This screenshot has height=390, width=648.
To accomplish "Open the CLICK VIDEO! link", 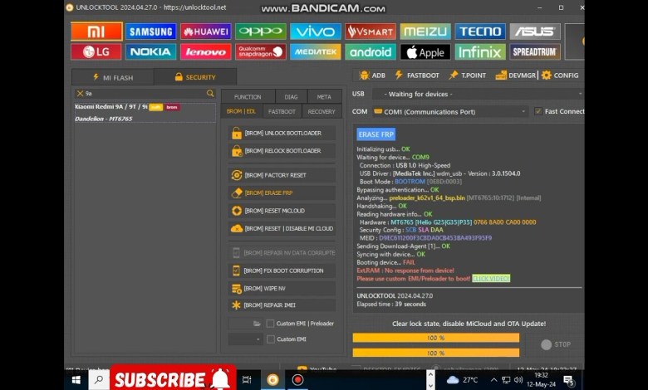I will [x=491, y=279].
